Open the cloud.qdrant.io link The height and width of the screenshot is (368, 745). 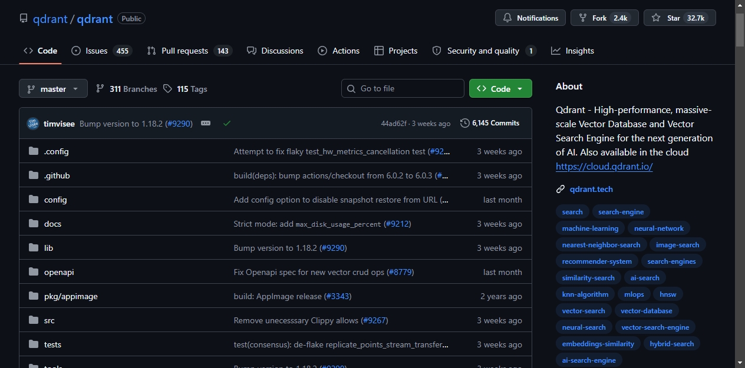click(604, 166)
